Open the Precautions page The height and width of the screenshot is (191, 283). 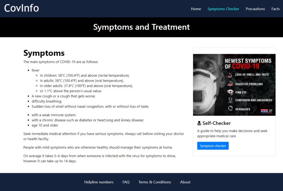[255, 9]
